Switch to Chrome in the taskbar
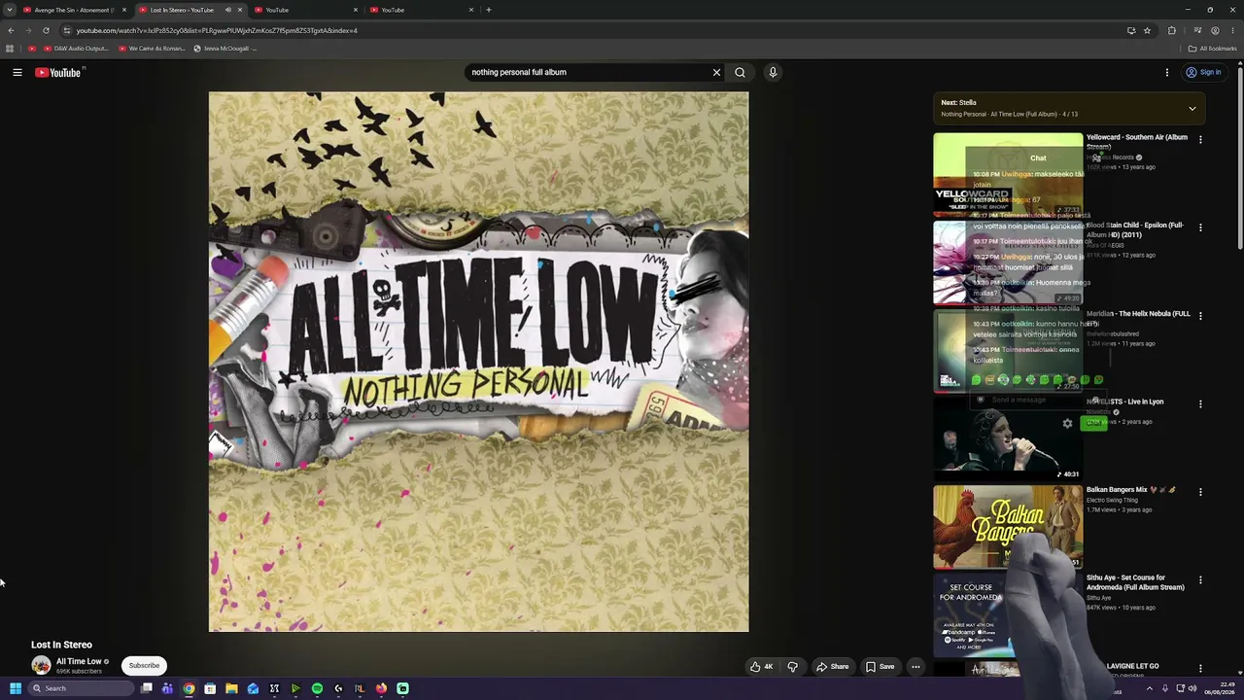Image resolution: width=1244 pixels, height=700 pixels. coord(189,688)
